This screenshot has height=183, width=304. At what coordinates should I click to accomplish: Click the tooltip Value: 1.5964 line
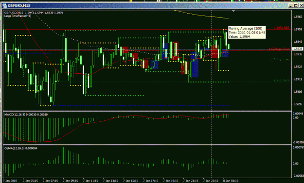pos(239,36)
